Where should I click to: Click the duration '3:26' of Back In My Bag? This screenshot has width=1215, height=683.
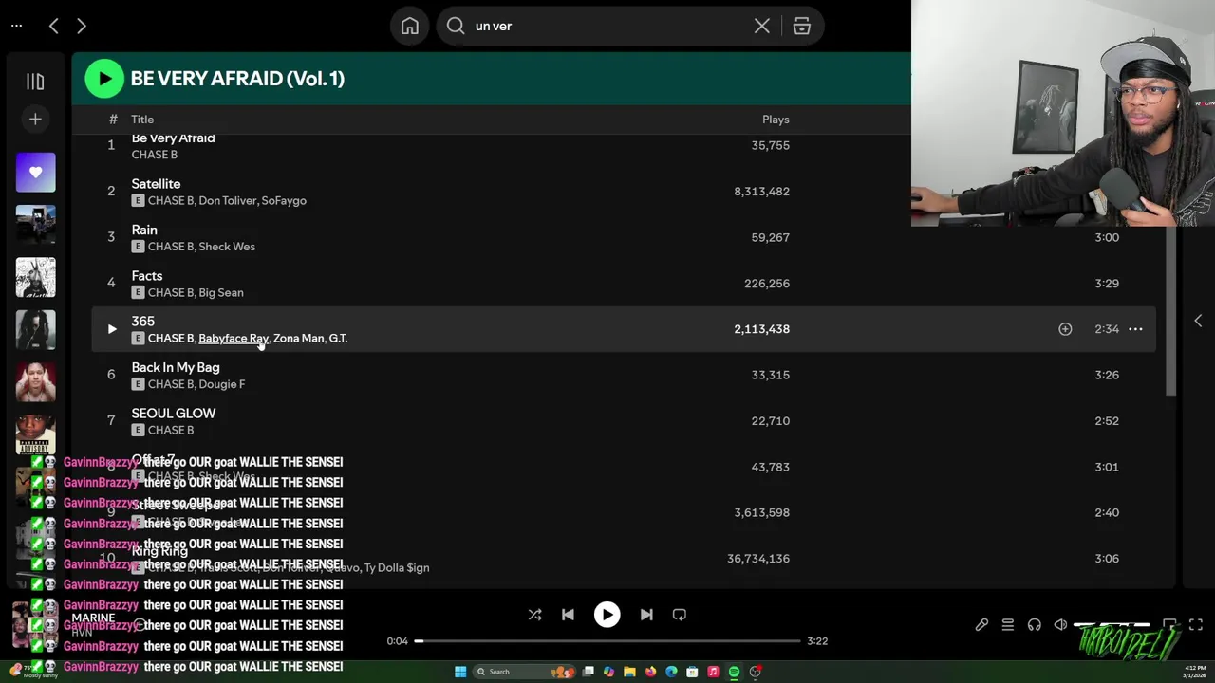(x=1107, y=376)
